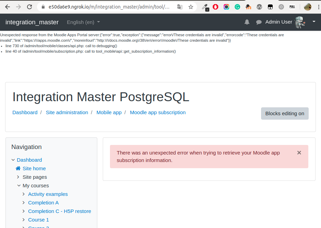Expand the Completion A course node

(24, 203)
